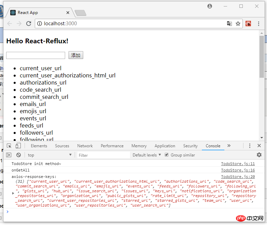This screenshot has width=267, height=225.
Task: Click the feeds_url list item
Action: pos(31,125)
